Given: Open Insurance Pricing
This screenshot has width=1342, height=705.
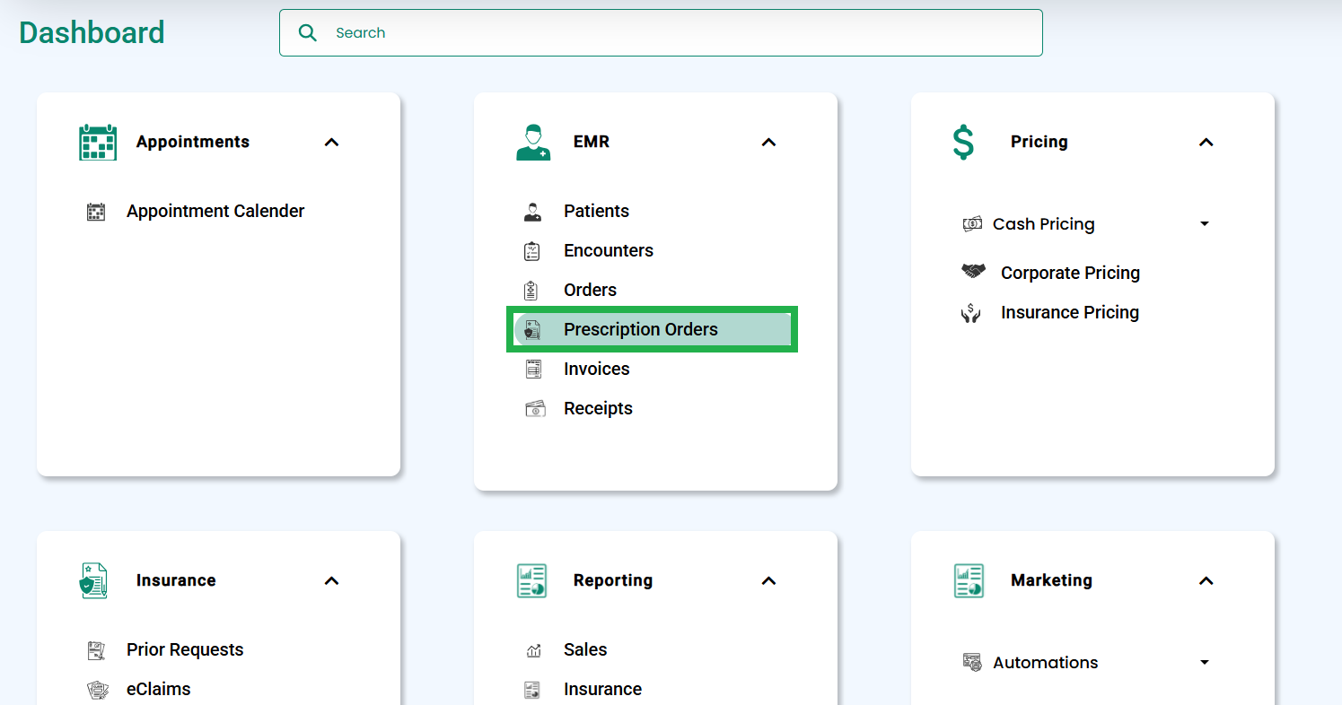Looking at the screenshot, I should tap(1070, 313).
